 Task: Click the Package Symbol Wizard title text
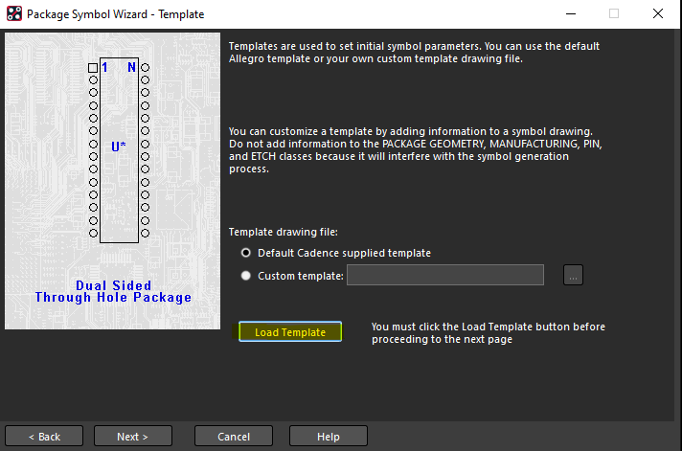click(115, 14)
